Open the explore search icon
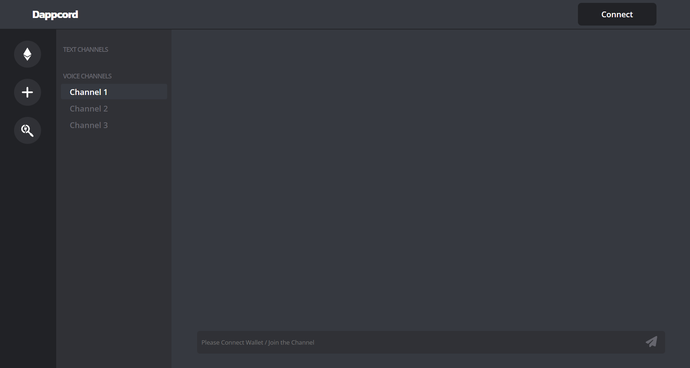This screenshot has width=690, height=368. click(27, 131)
